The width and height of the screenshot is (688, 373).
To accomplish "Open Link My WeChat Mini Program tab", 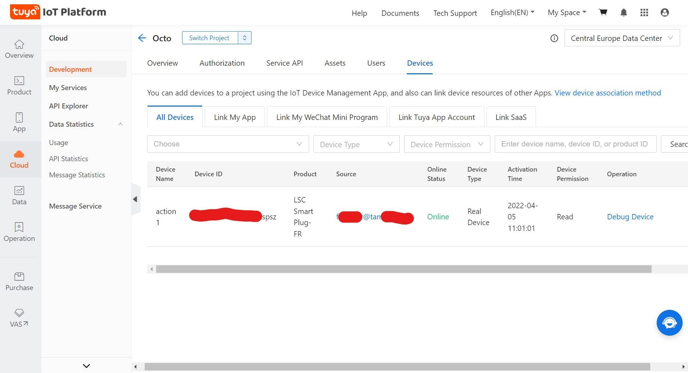I will point(327,117).
